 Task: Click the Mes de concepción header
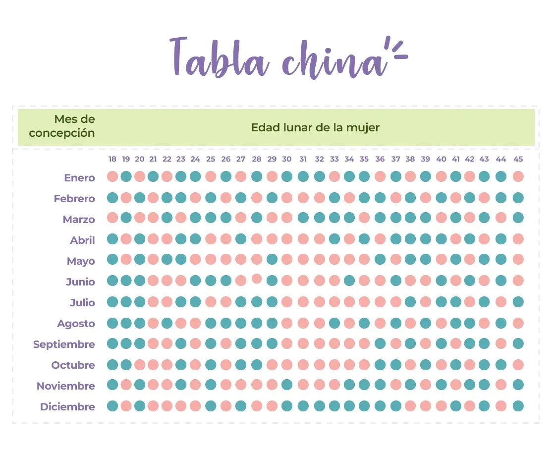pos(62,126)
